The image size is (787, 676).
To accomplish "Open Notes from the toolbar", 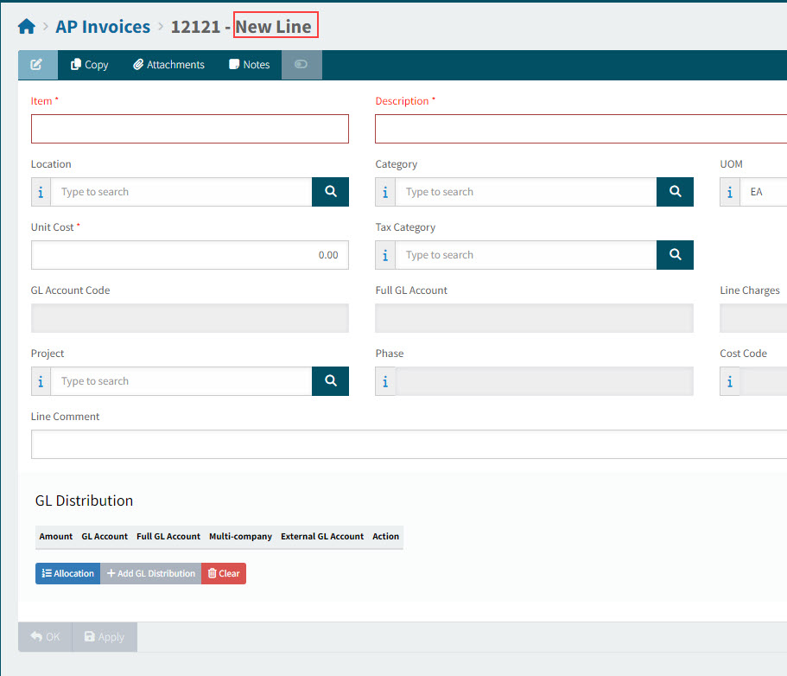I will (249, 65).
